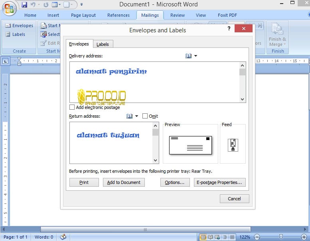Viewport: 310px width, 241px height.
Task: Click the Labels icon in the Create group
Action: (8, 34)
